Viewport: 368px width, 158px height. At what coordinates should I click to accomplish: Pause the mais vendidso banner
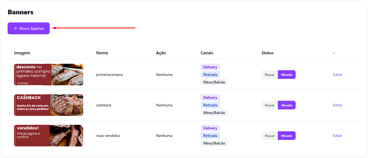[x=269, y=136]
